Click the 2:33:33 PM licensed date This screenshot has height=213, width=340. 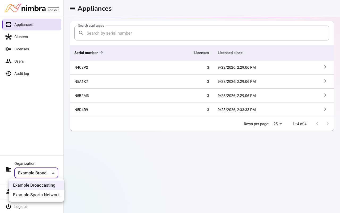coord(237,110)
